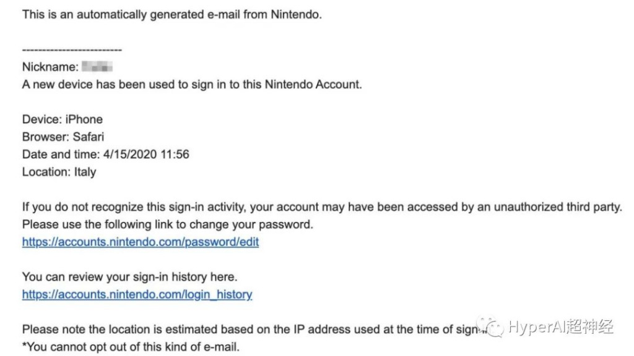
Task: Click the 'Device: iPhone' line
Action: point(63,119)
